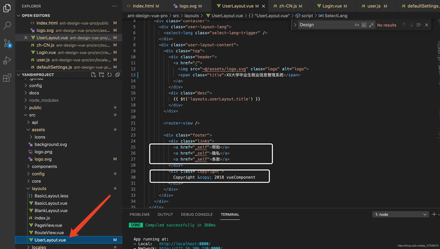Open BasicLayout.less file
440x249 pixels.
(x=51, y=196)
